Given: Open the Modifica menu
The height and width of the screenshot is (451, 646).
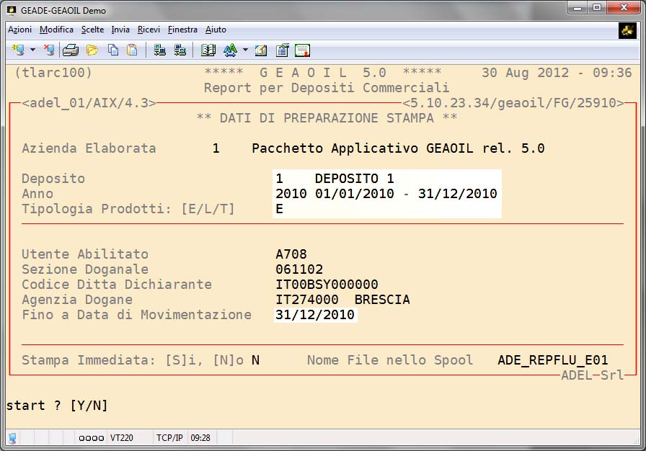Looking at the screenshot, I should pos(56,30).
